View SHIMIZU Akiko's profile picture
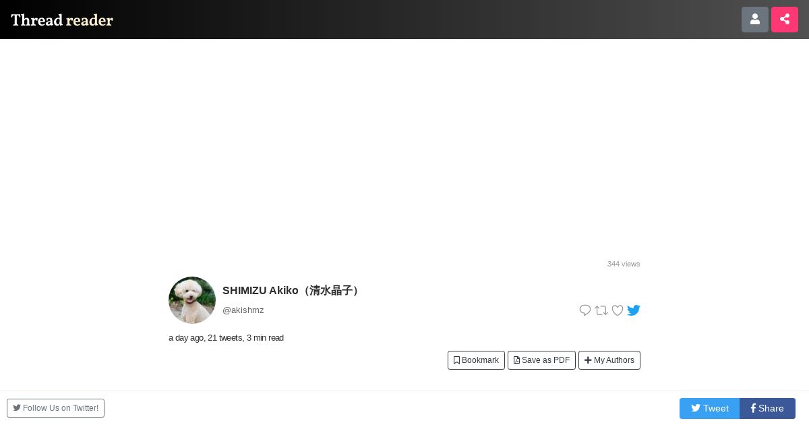 [x=192, y=300]
